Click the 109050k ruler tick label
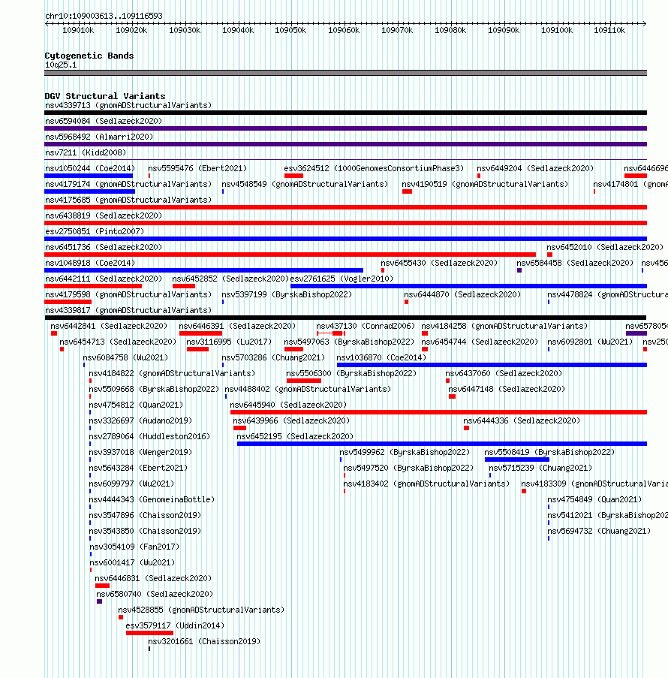 pyautogui.click(x=290, y=30)
